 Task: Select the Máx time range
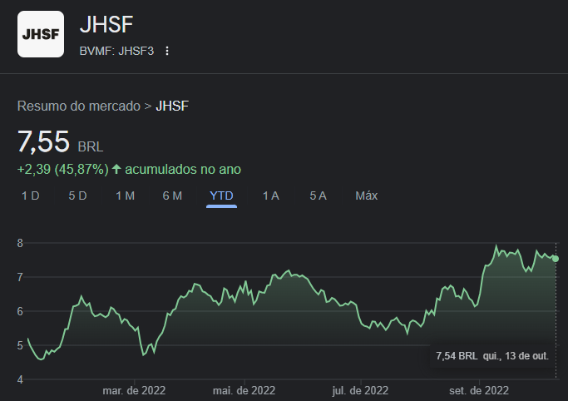(366, 196)
